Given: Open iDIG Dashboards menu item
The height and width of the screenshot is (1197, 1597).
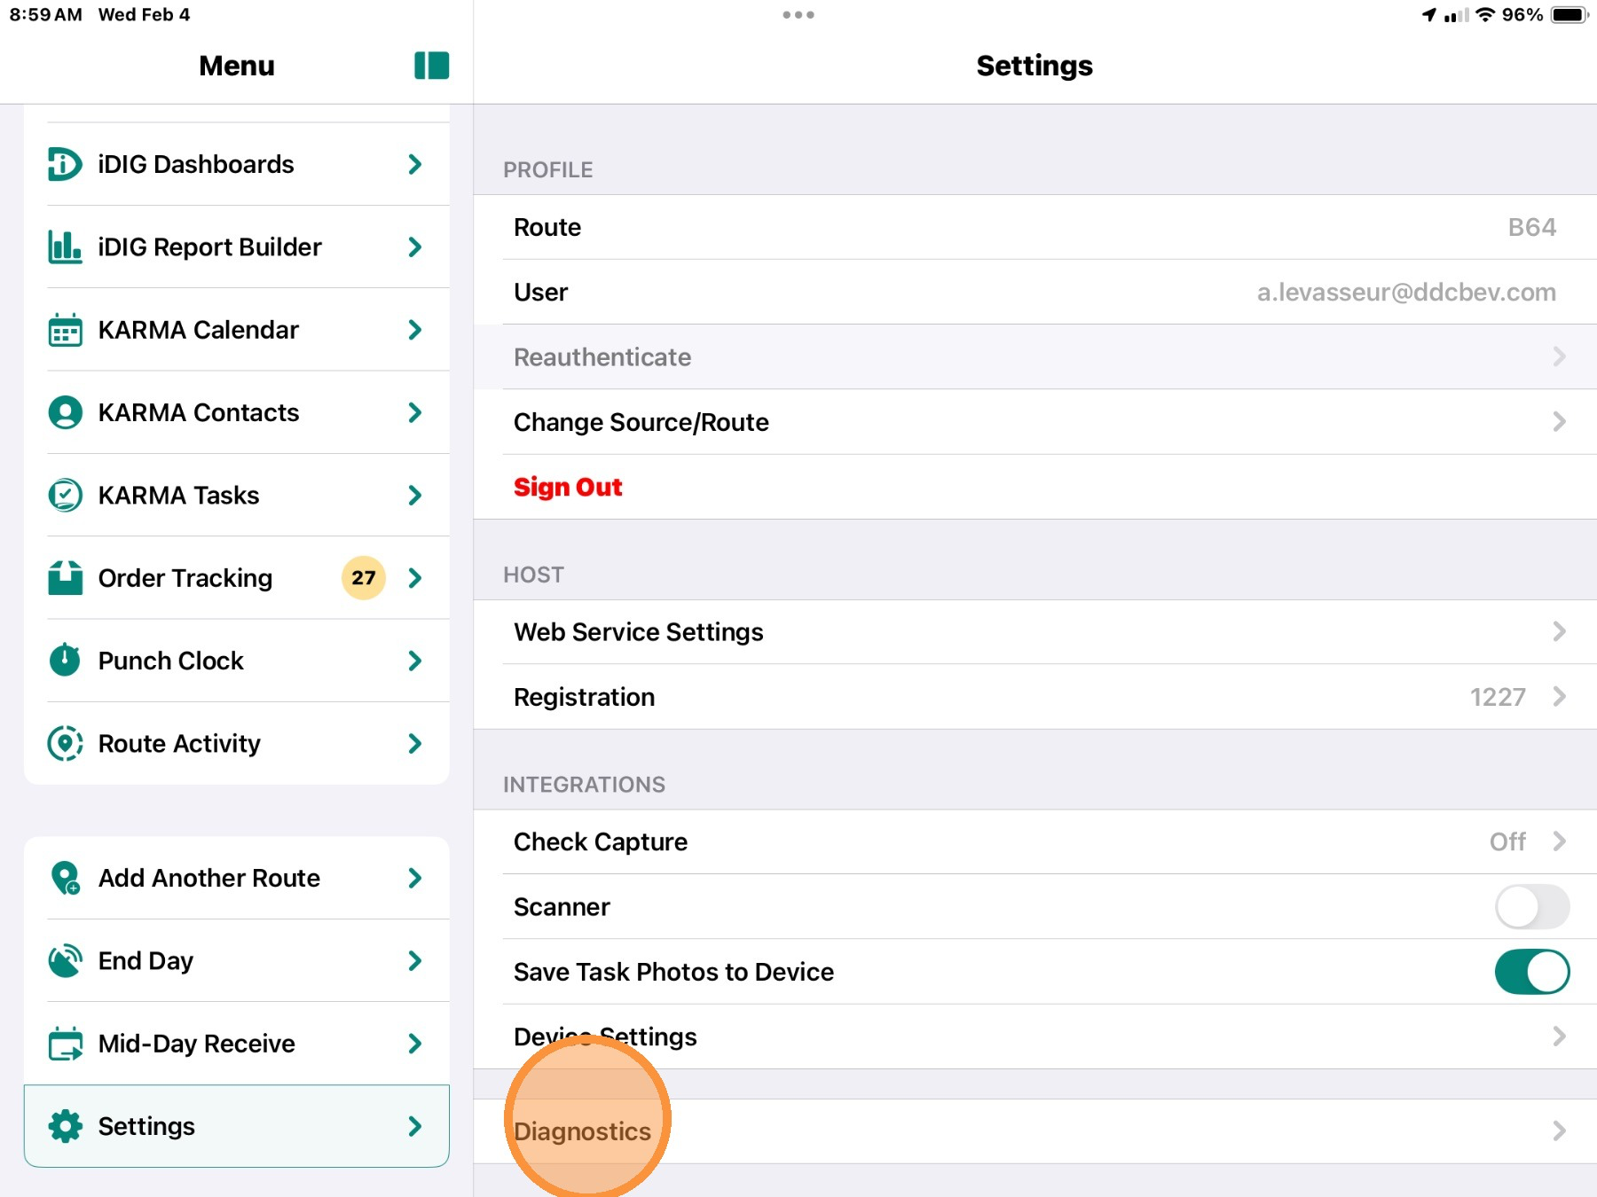Looking at the screenshot, I should pos(237,164).
